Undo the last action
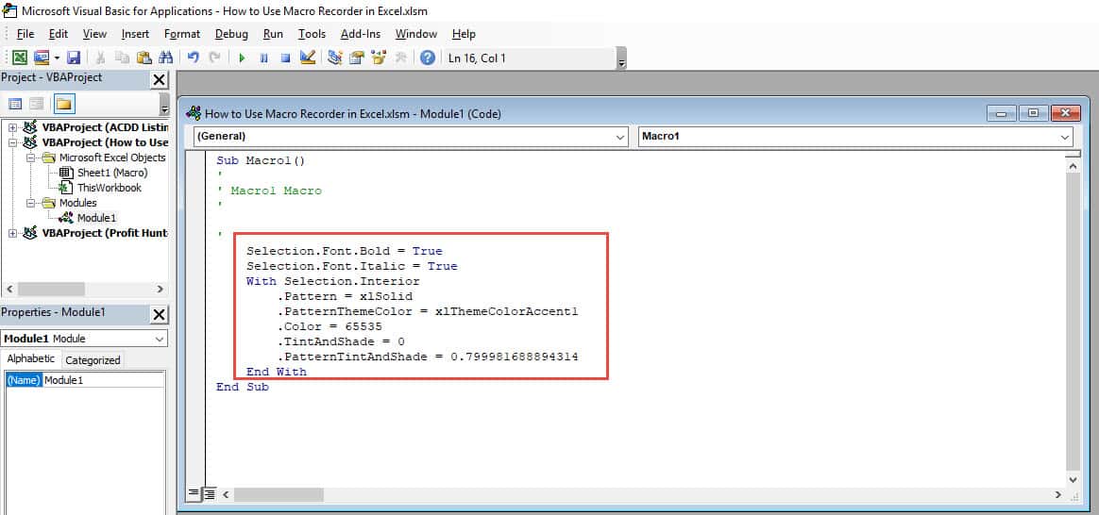Image resolution: width=1099 pixels, height=515 pixels. point(194,58)
